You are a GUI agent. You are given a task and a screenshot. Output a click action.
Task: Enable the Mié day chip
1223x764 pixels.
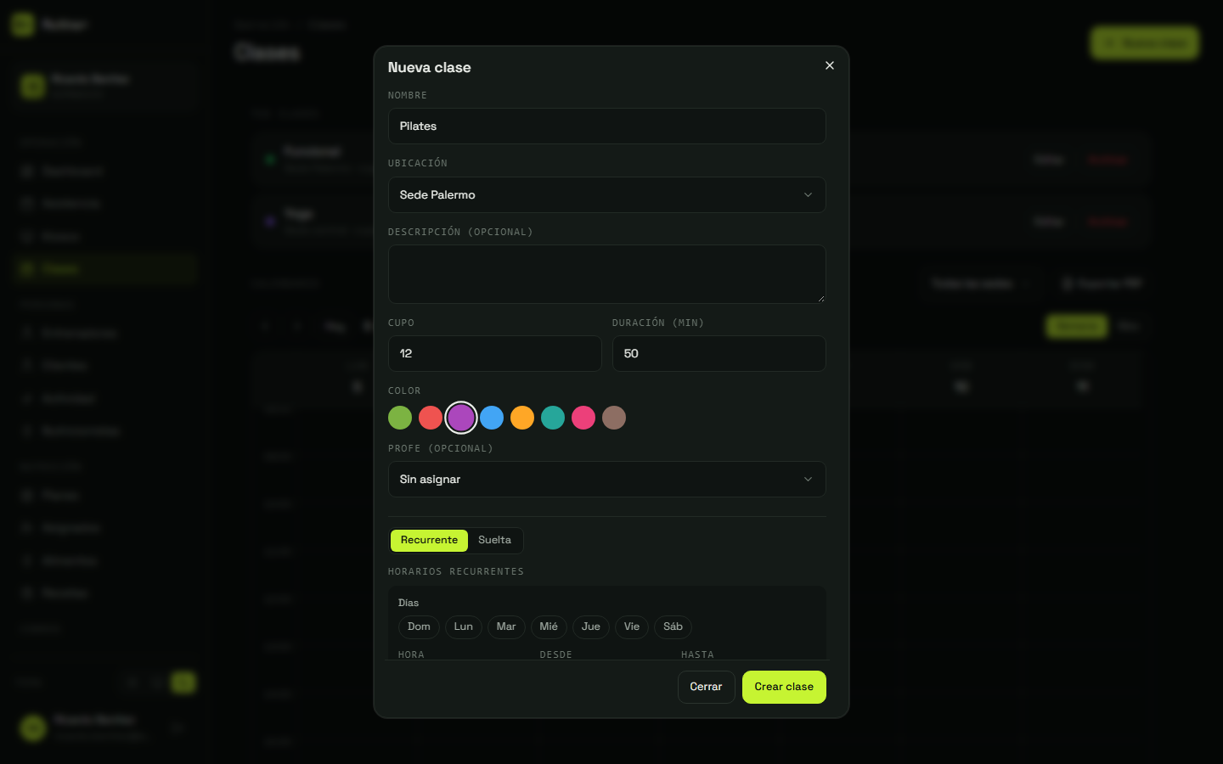click(549, 626)
